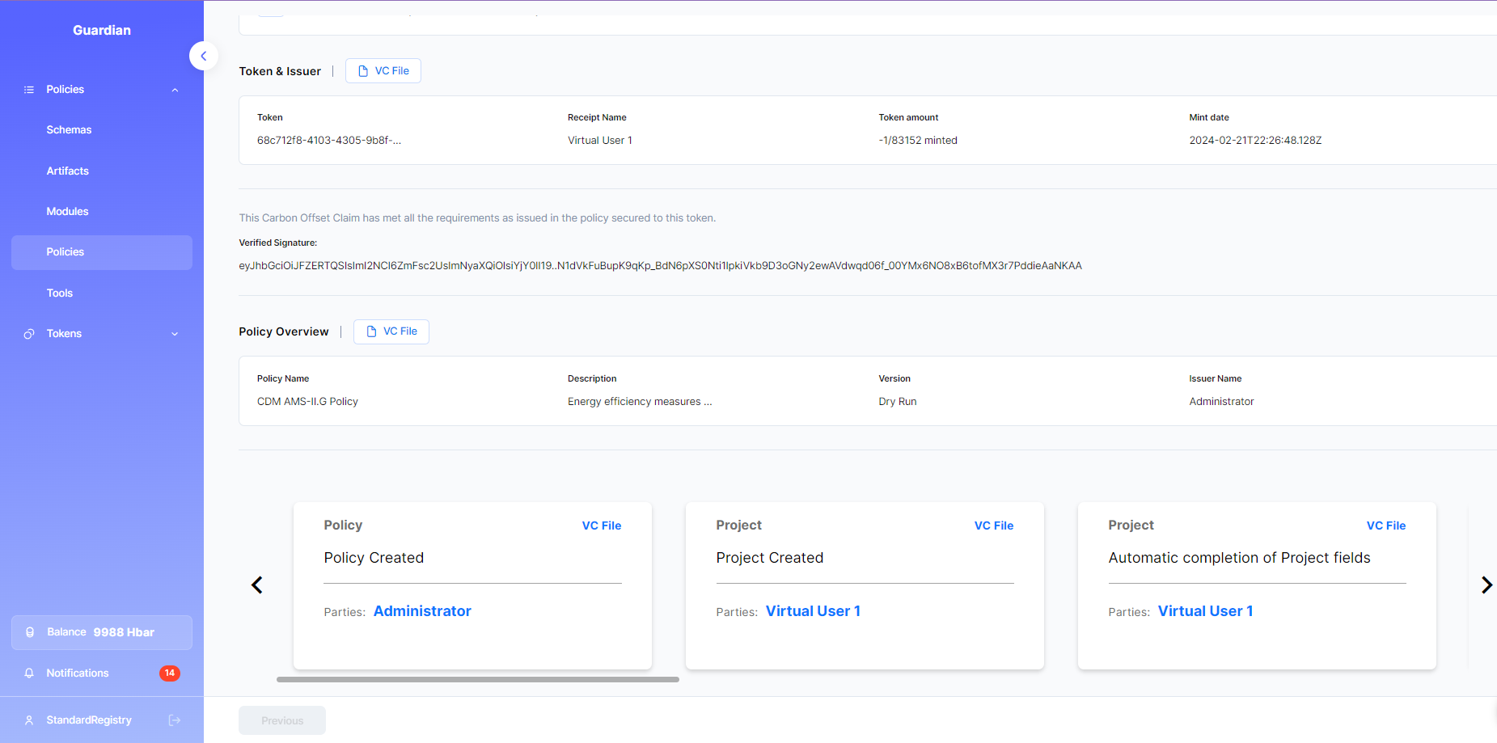Click the Tokens coin icon in sidebar
The height and width of the screenshot is (743, 1497).
pos(29,334)
